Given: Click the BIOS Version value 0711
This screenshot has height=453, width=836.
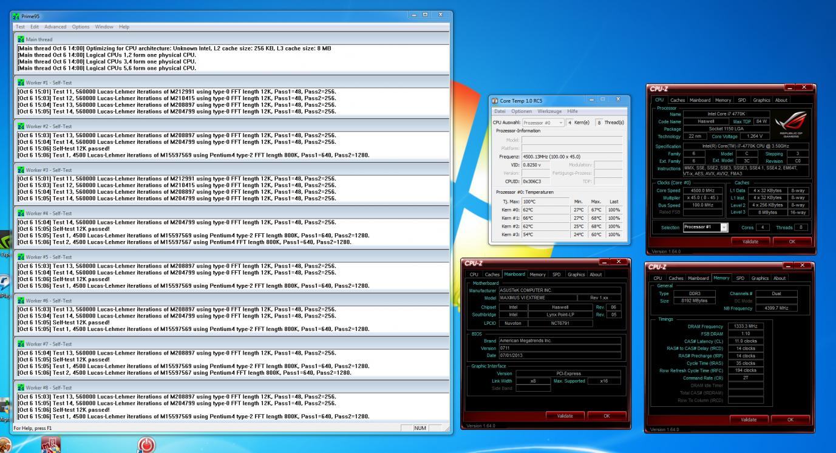Looking at the screenshot, I should click(x=561, y=348).
